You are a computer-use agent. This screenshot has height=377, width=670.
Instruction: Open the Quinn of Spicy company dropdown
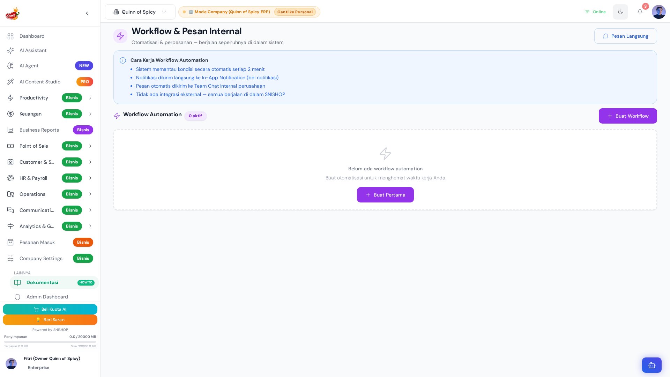(140, 12)
